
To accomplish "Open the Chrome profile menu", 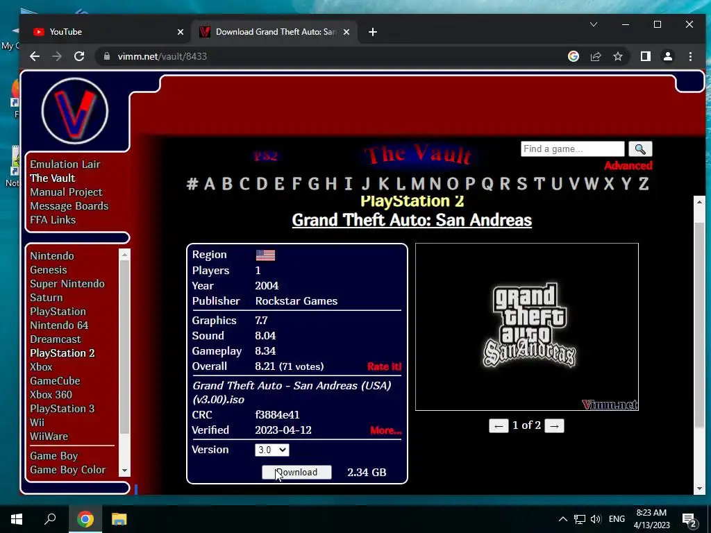I will pos(667,56).
